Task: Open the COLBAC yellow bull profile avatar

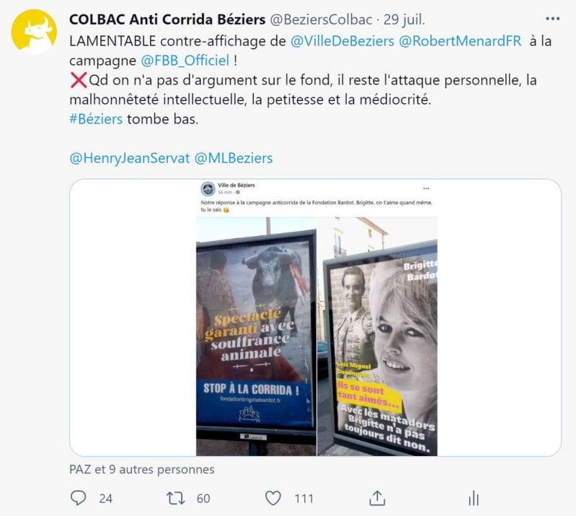Action: pyautogui.click(x=34, y=32)
